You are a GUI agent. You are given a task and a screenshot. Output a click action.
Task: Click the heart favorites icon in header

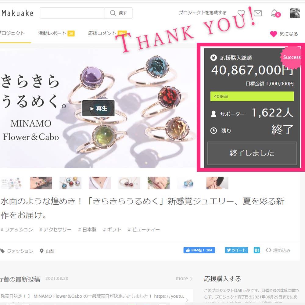click(x=241, y=13)
